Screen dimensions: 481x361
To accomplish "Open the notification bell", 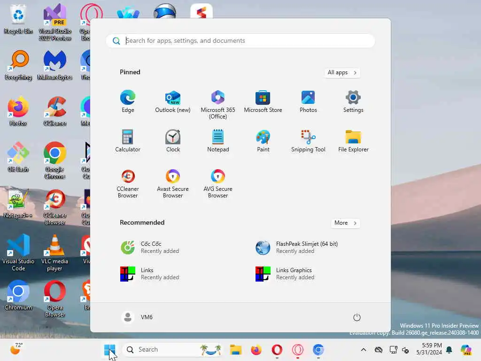I will [x=449, y=350].
